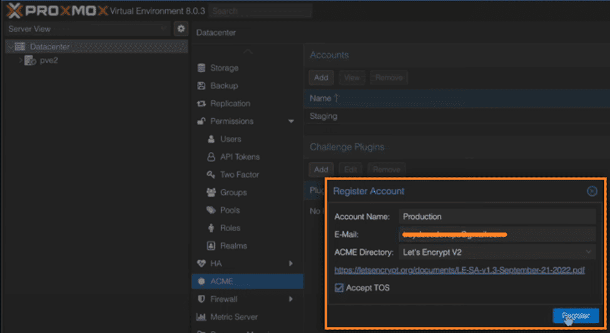Click the Account Name field
This screenshot has width=610, height=333.
coord(497,217)
